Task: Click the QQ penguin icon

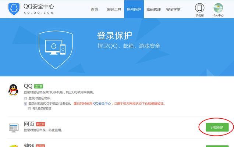Action: 13,90
